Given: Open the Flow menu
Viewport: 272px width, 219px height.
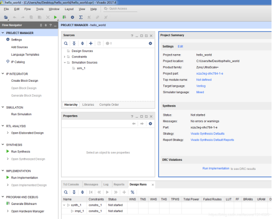Looking at the screenshot, I should pyautogui.click(x=27, y=9).
